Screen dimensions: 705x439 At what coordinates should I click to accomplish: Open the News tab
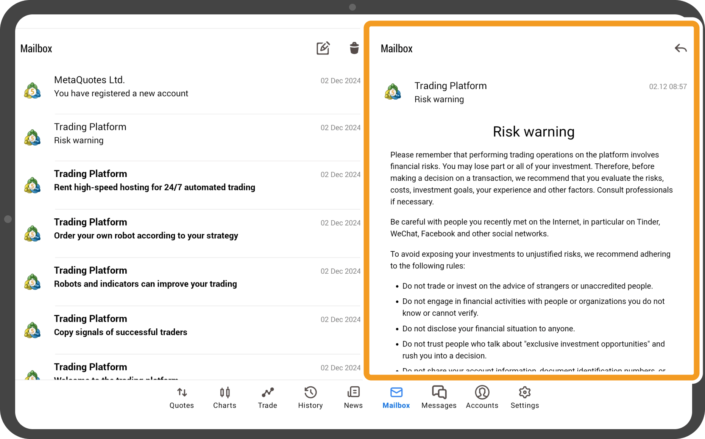[353, 397]
